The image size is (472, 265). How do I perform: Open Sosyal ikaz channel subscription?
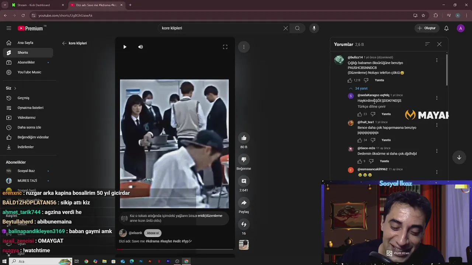(28, 171)
